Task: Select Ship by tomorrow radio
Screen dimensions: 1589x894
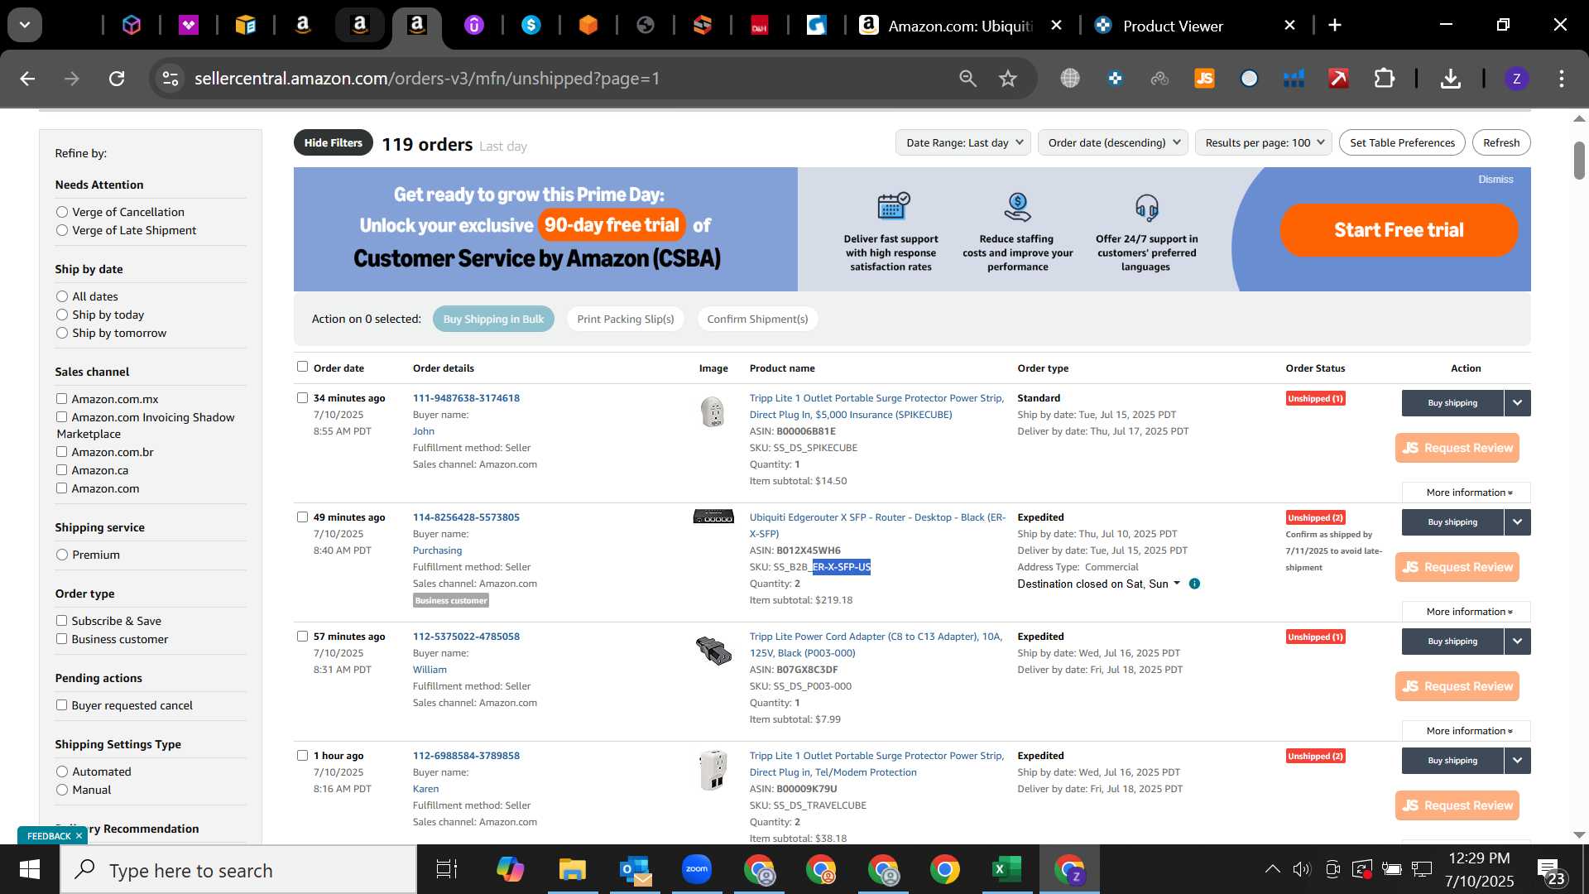Action: pyautogui.click(x=62, y=333)
